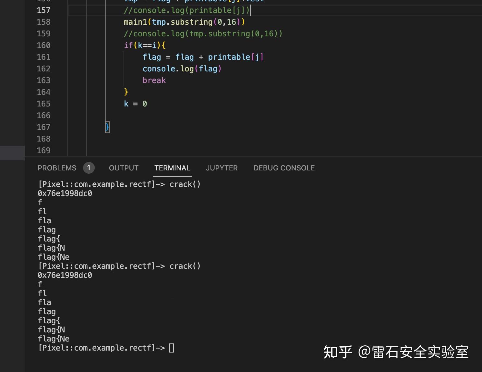482x372 pixels.
Task: Select the flag{Ne text in terminal output
Action: click(x=54, y=339)
